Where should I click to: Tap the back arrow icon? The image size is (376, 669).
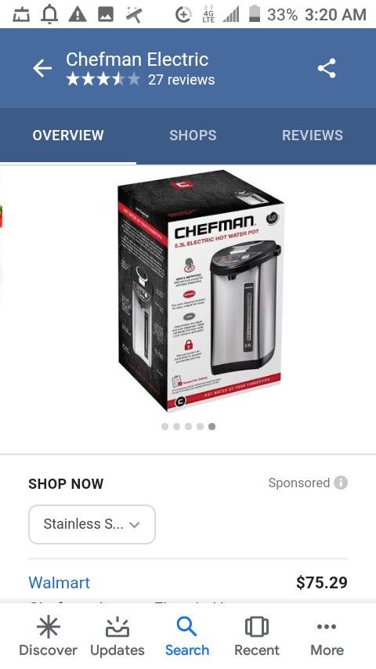click(x=42, y=68)
